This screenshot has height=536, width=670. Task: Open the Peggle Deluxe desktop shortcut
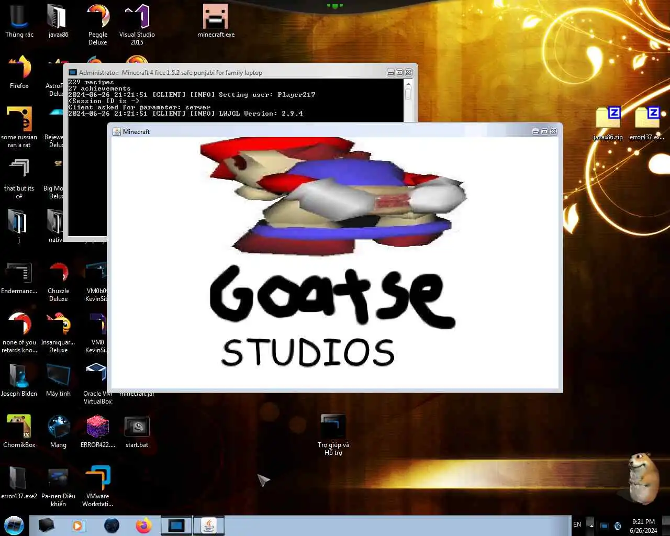click(97, 24)
